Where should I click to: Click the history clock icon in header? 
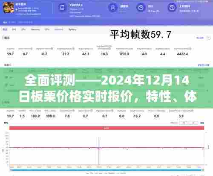[172, 7]
